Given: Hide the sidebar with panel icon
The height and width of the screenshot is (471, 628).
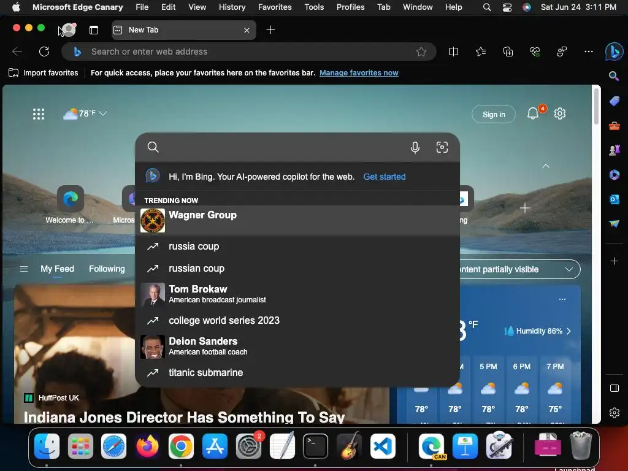Looking at the screenshot, I should pyautogui.click(x=614, y=388).
